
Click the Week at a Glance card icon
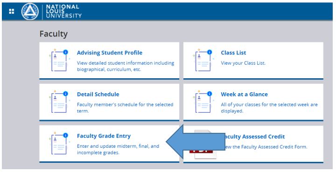coord(203,102)
